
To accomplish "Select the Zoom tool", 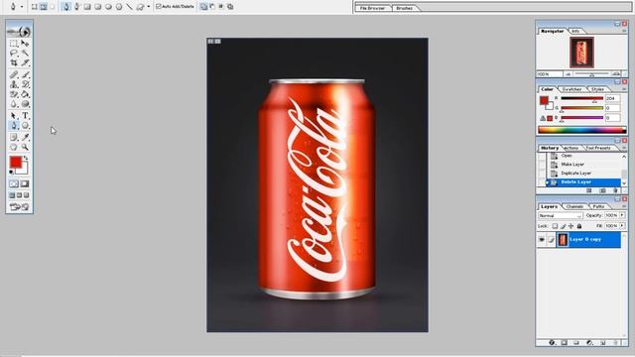I will coord(25,147).
